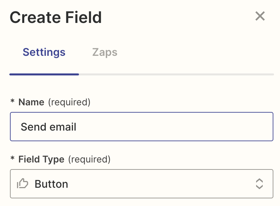Screen dimensions: 280x206
Task: Click the gray divider line beneath Zaps
Action: click(176, 74)
